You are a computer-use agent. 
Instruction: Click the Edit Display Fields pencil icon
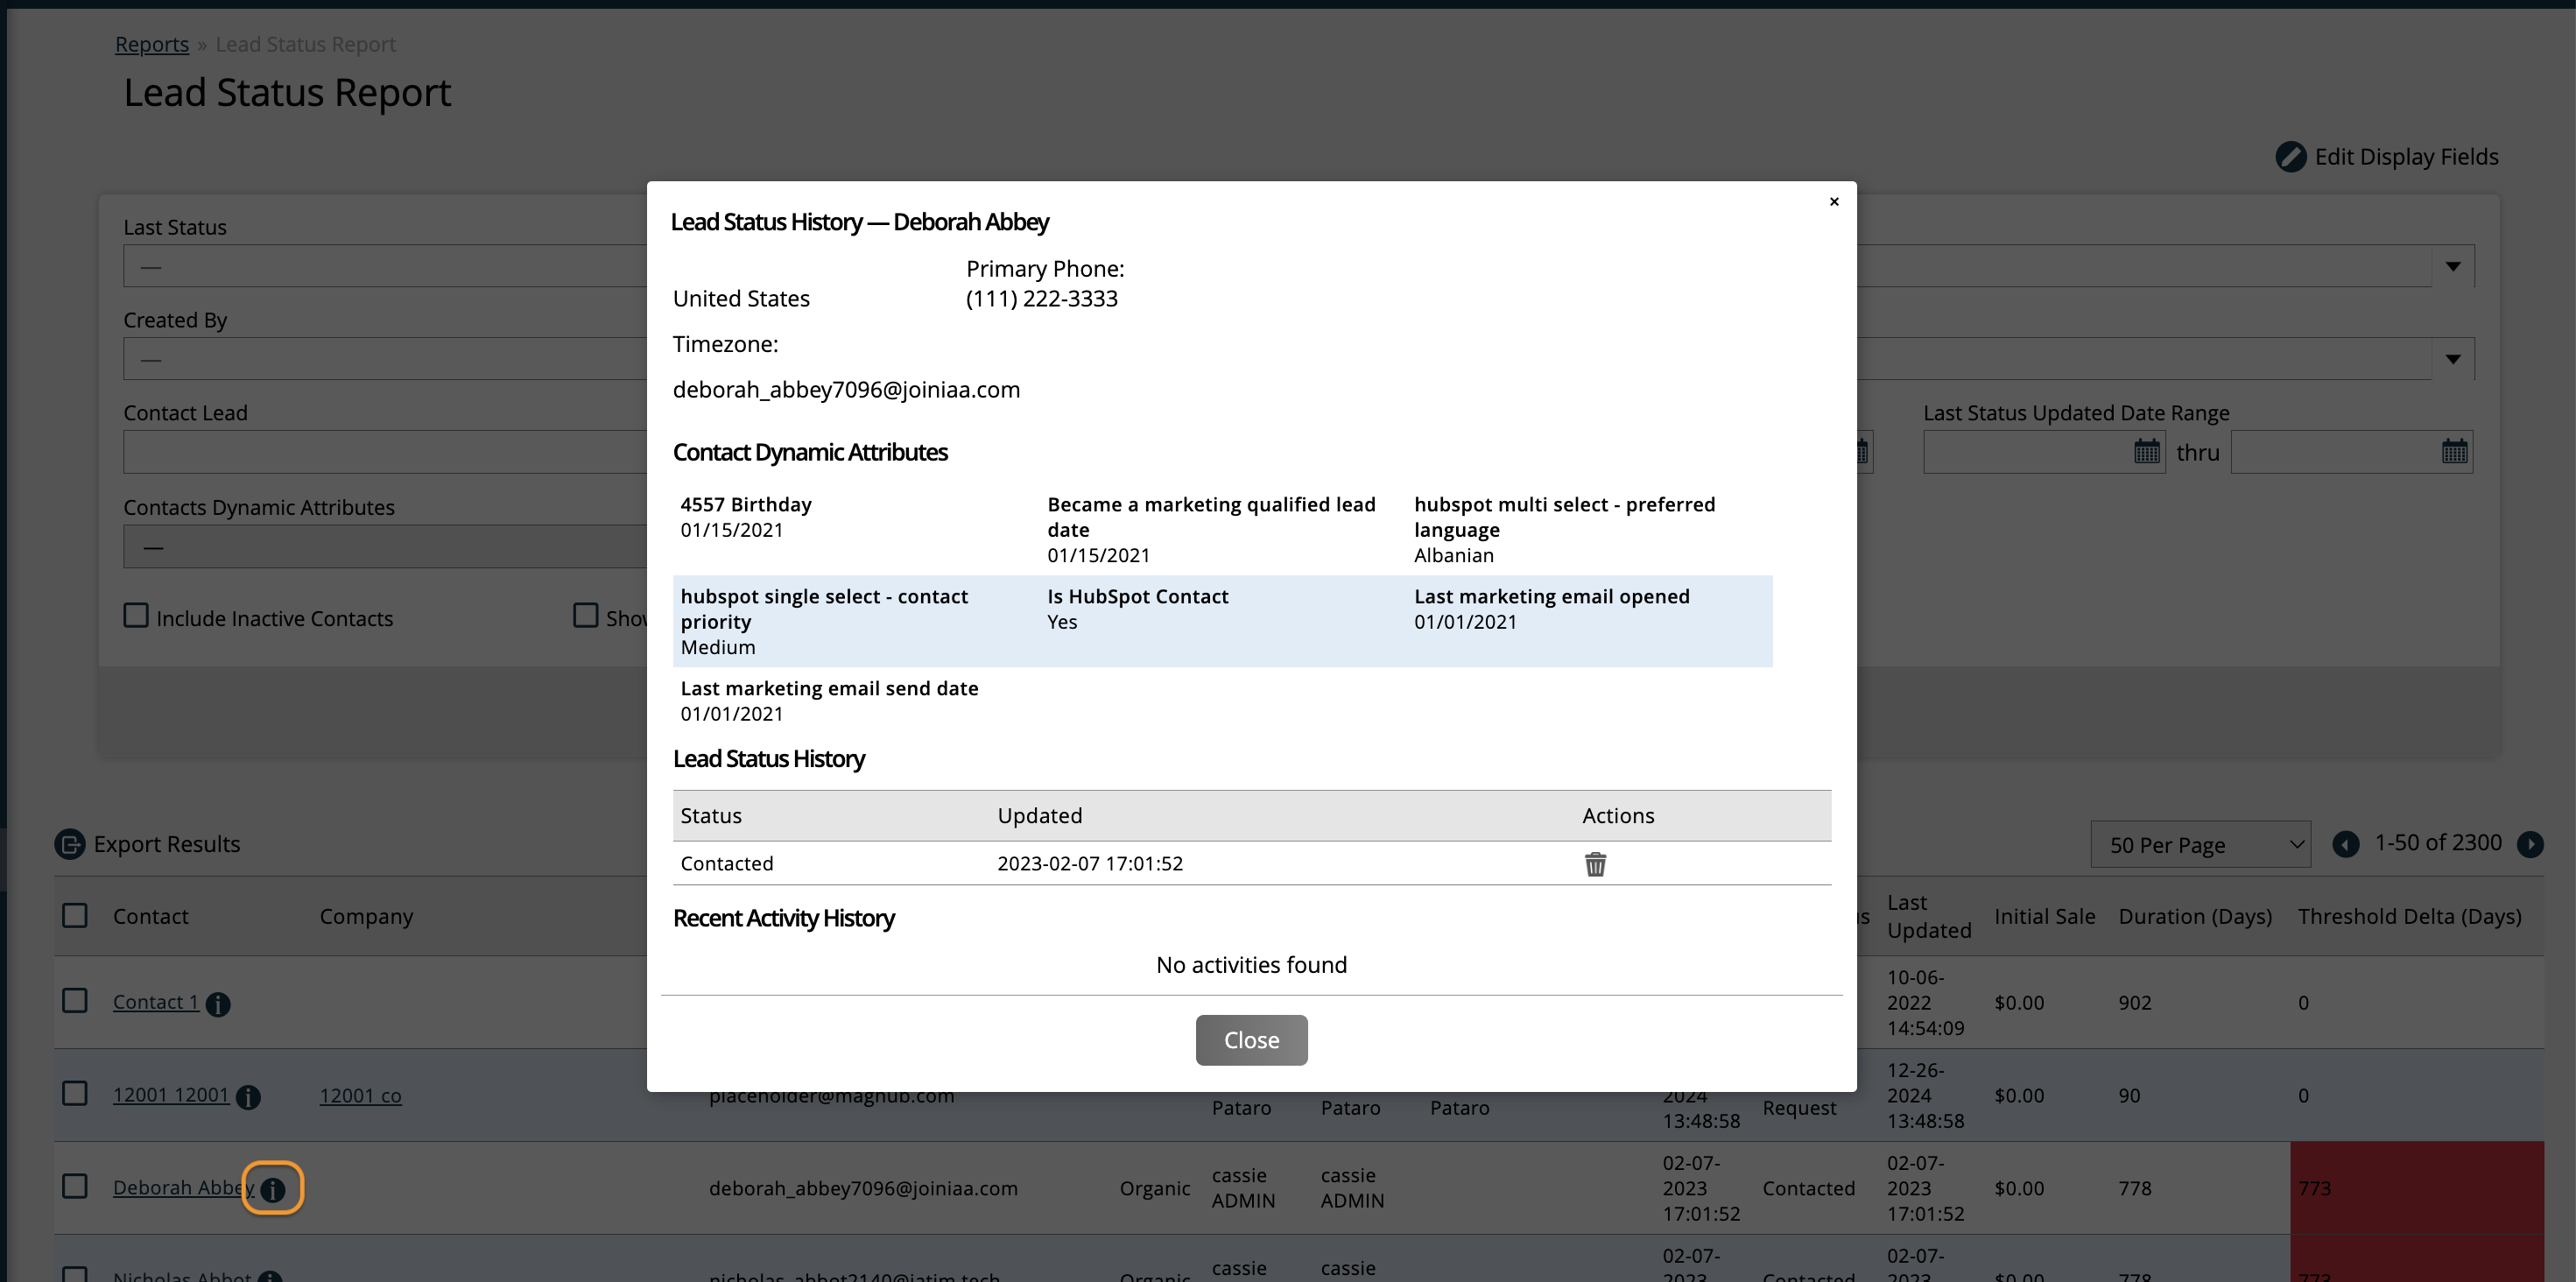point(2290,157)
